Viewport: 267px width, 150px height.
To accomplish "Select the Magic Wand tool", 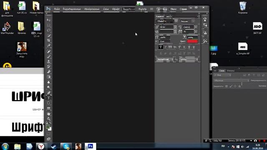I will click(x=49, y=35).
